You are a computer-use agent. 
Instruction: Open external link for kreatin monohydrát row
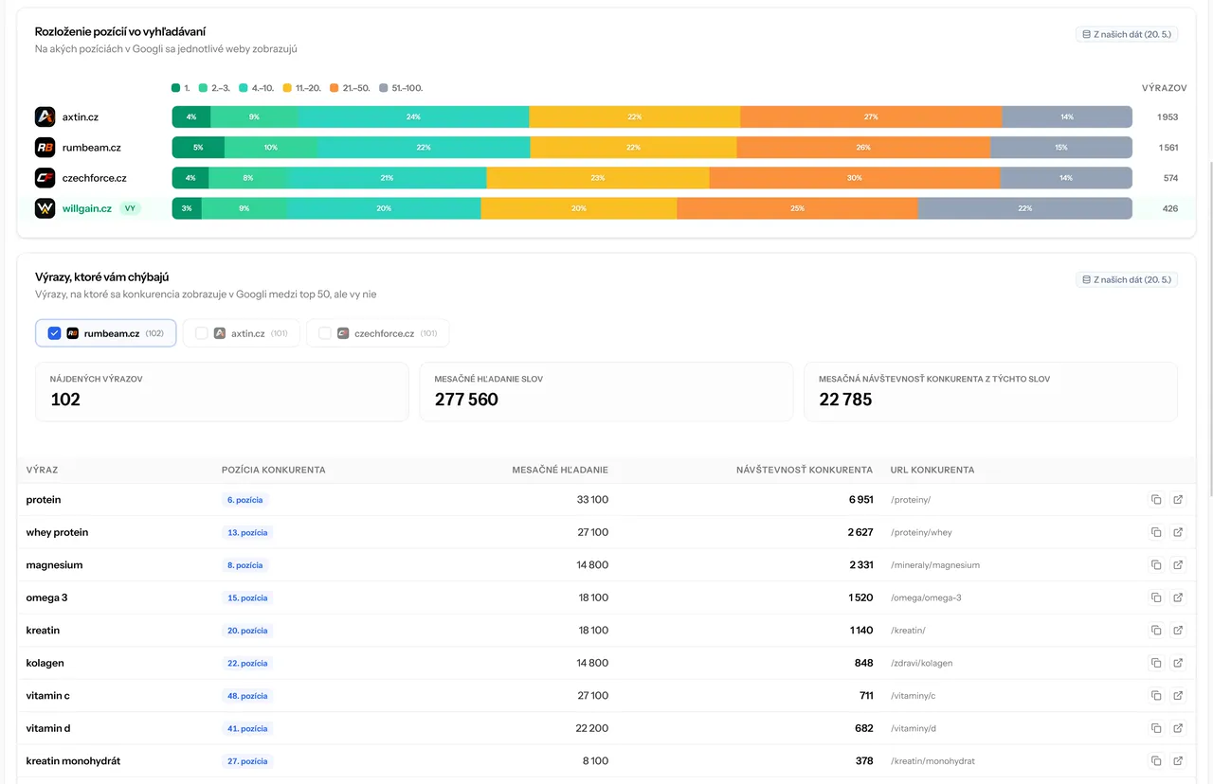[x=1178, y=761]
